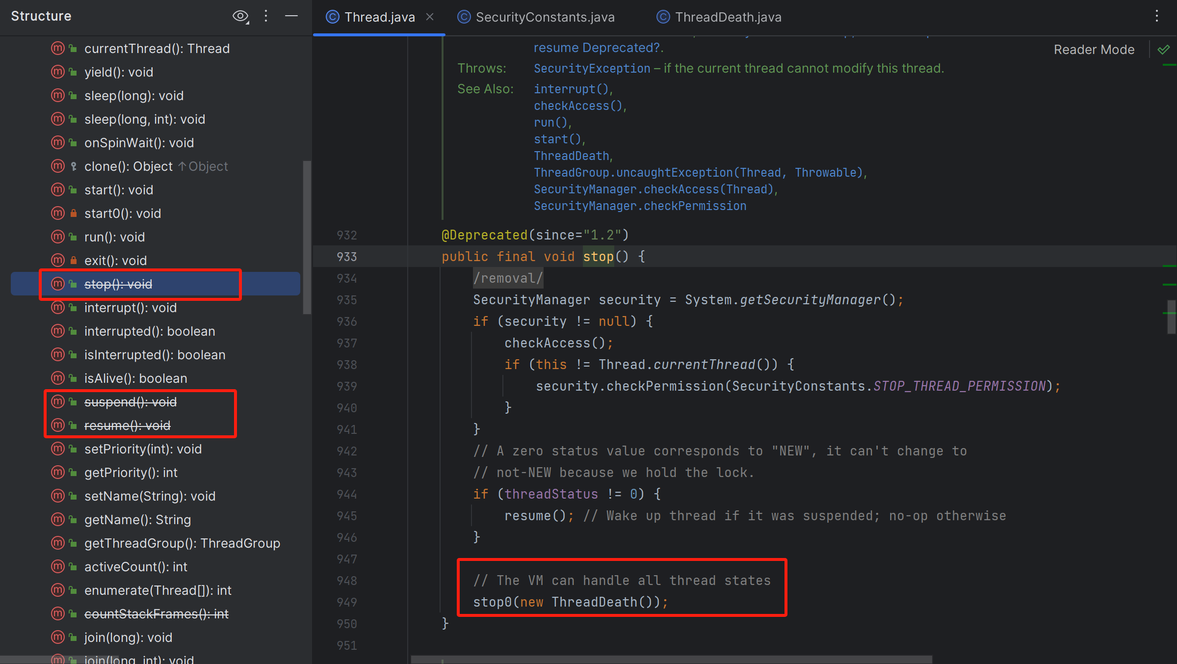Click line number 933 in gutter
Screen dimensions: 1177x664
click(346, 257)
